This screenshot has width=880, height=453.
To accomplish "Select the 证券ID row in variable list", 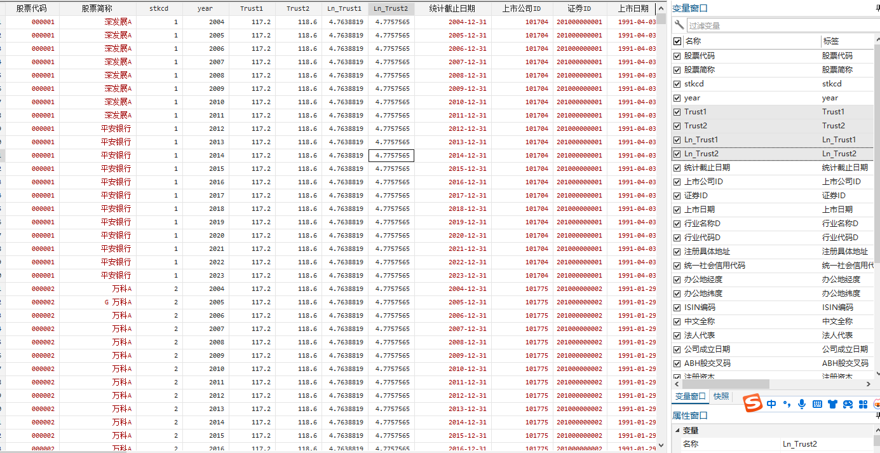I will [773, 196].
